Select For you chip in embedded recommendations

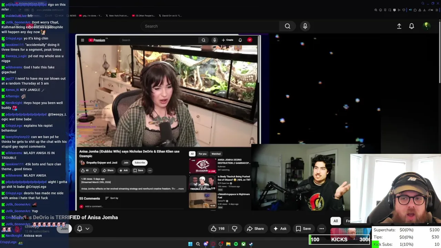202,154
